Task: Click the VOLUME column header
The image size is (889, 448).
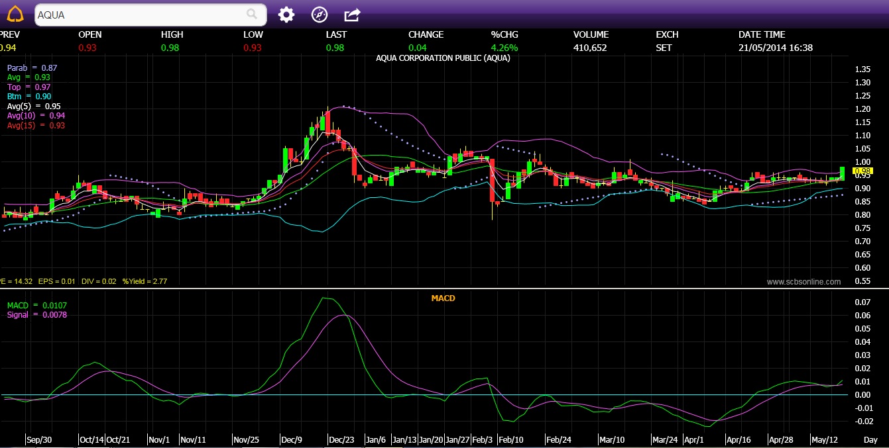Action: pos(591,34)
